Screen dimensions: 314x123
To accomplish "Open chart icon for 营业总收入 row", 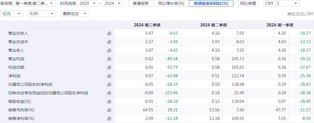I will coord(109,33).
